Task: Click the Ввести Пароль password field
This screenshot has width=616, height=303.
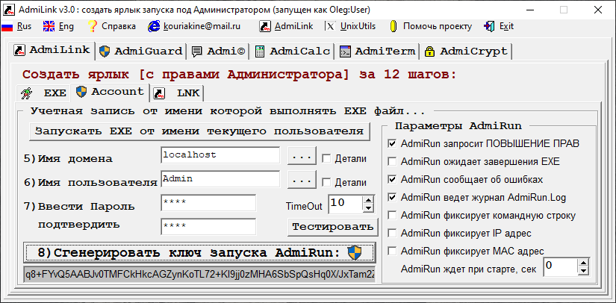Action: 208,203
